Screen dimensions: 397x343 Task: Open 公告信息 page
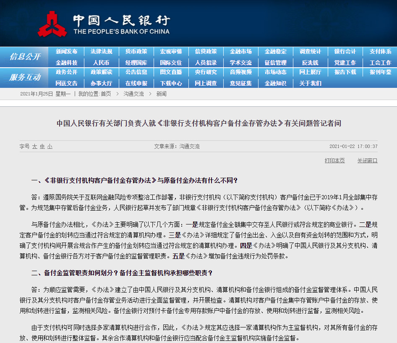coord(136,72)
